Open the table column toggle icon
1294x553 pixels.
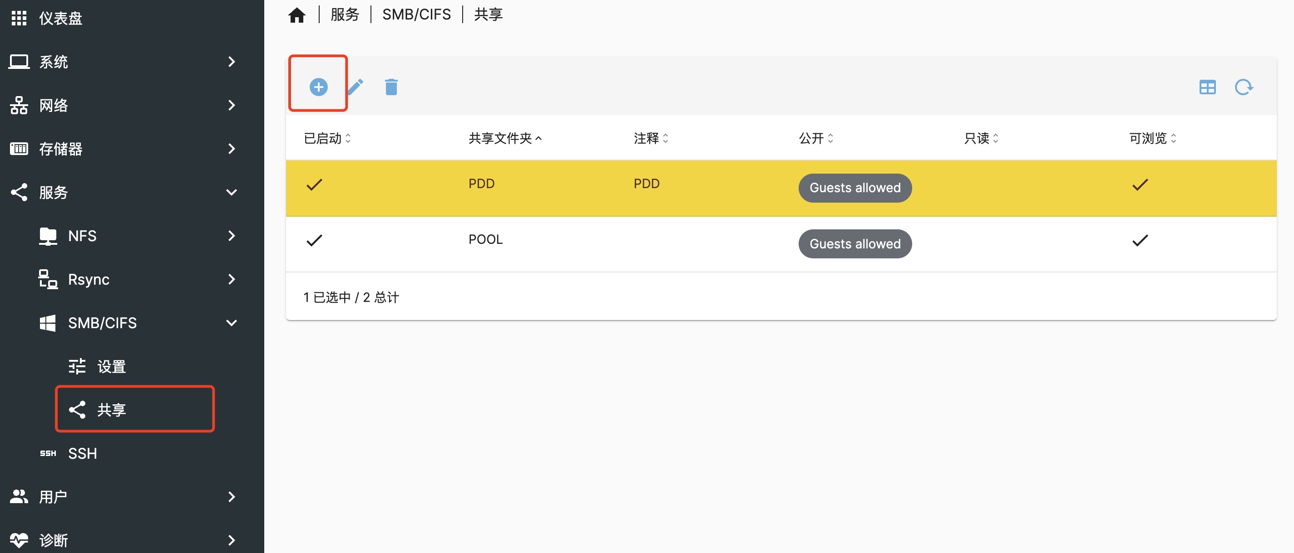1207,87
